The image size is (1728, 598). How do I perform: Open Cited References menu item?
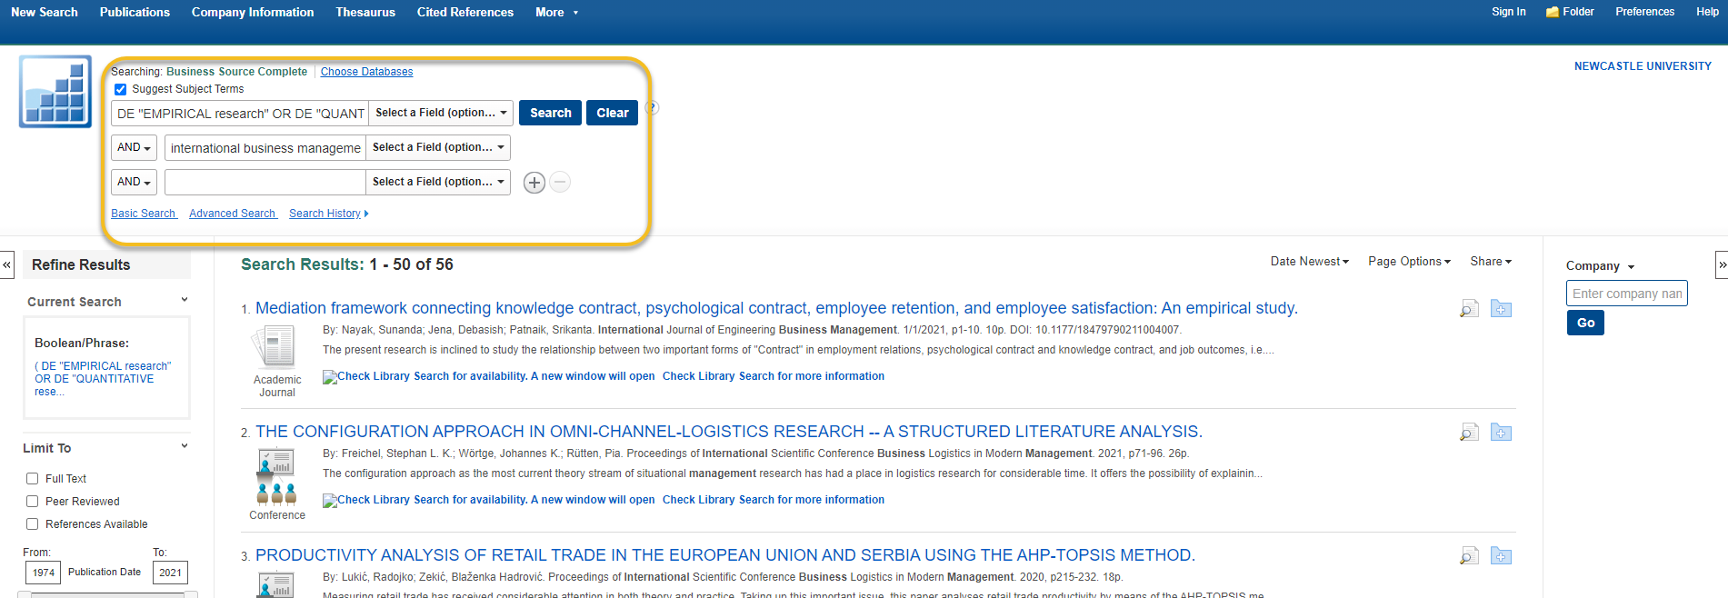pos(464,12)
